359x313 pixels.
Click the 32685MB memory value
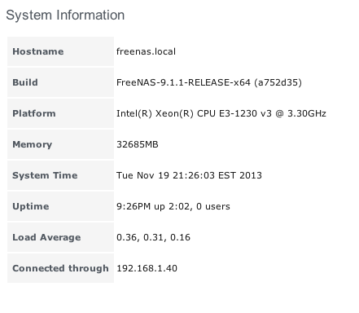tap(138, 144)
